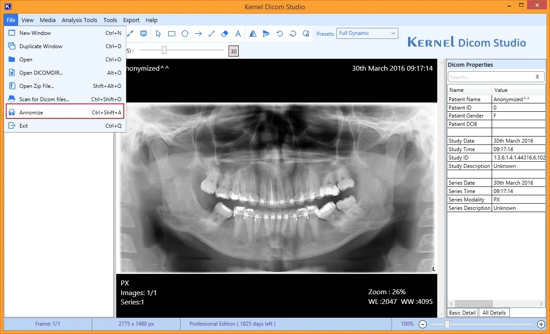Screen dimensions: 550x334
Task: Open the File menu
Action: 11,20
